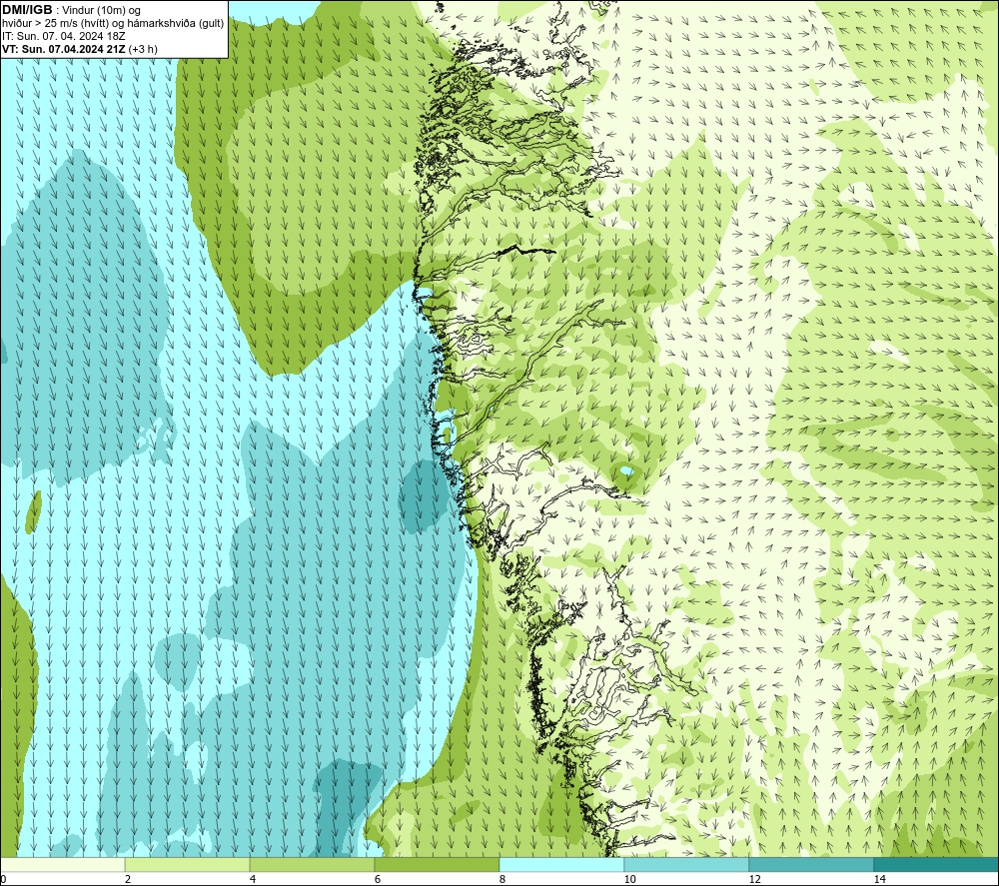This screenshot has width=999, height=886.
Task: Click the 2–4 m/s light green swatch
Action: pyautogui.click(x=188, y=865)
